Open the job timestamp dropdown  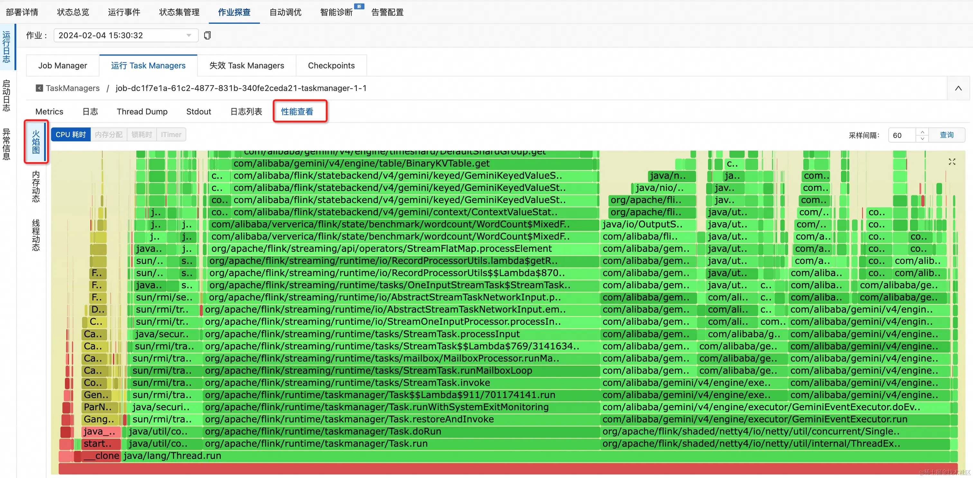coord(126,35)
